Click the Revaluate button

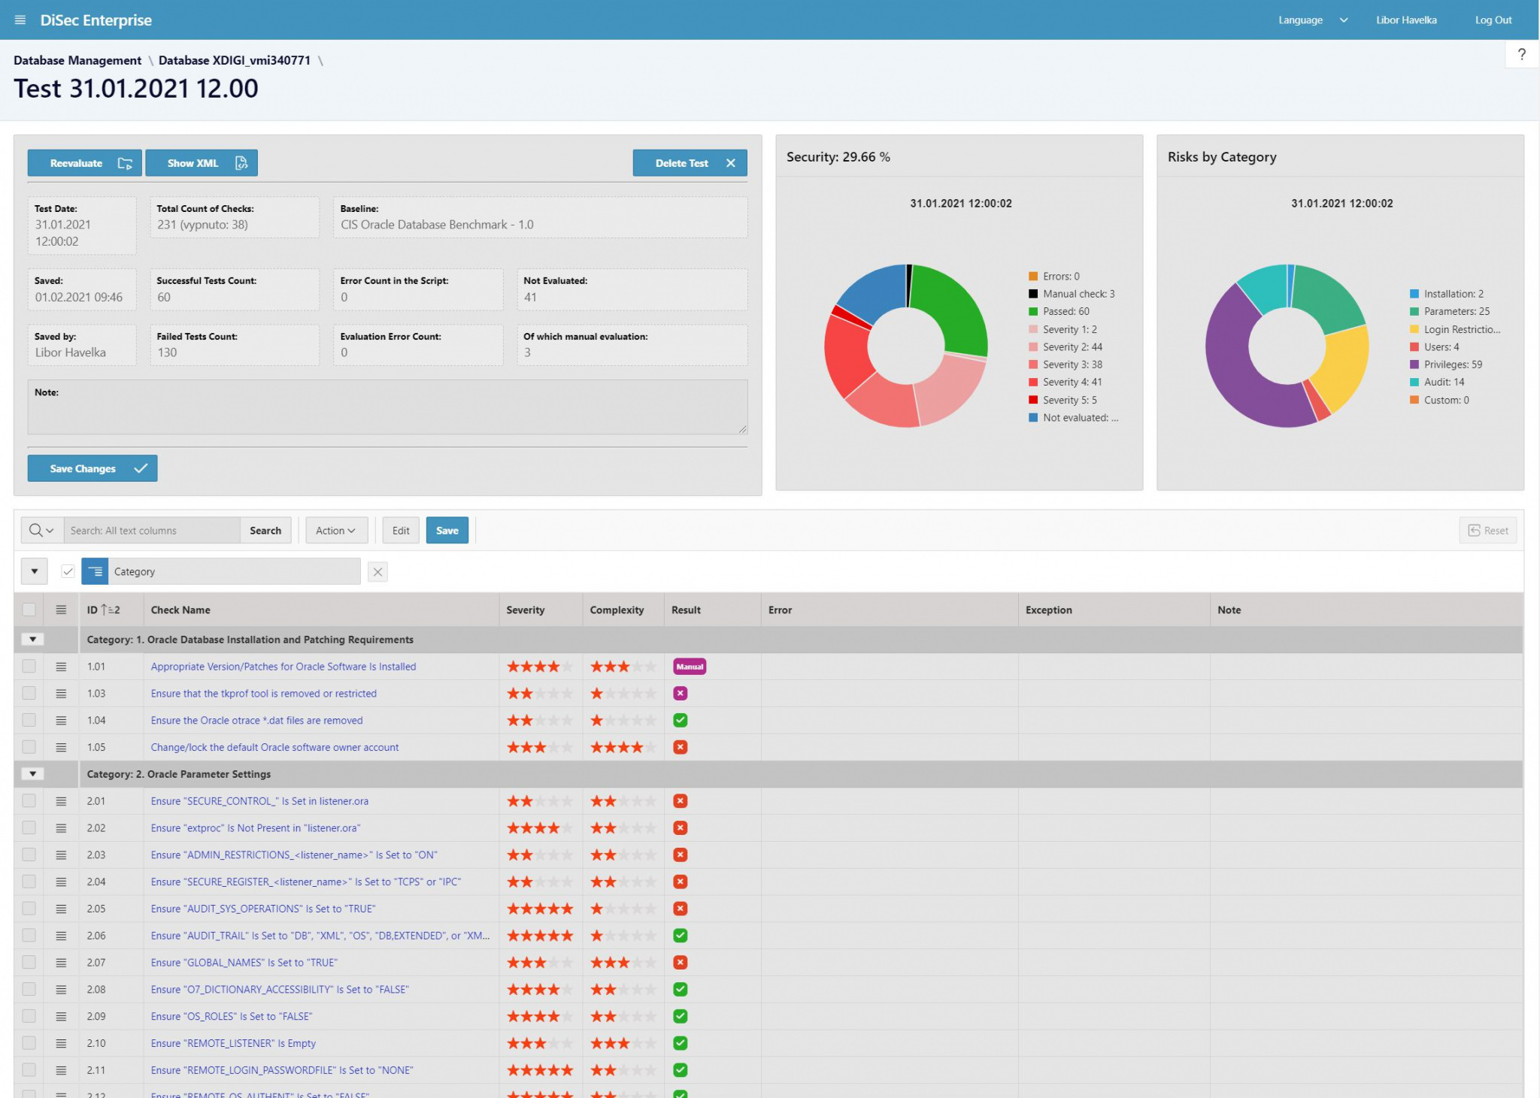[84, 163]
